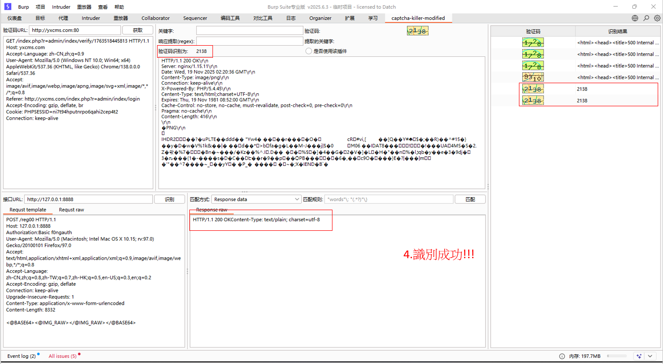This screenshot has width=663, height=364.
Task: Switch to the 扩展 tab
Action: coord(350,18)
